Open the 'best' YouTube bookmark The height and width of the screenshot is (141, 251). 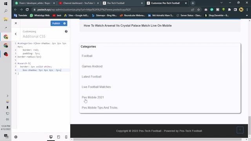57,15
